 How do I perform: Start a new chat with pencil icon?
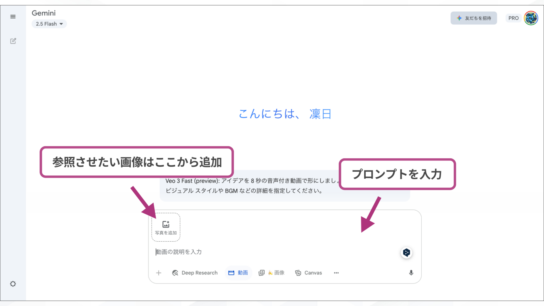tap(13, 41)
